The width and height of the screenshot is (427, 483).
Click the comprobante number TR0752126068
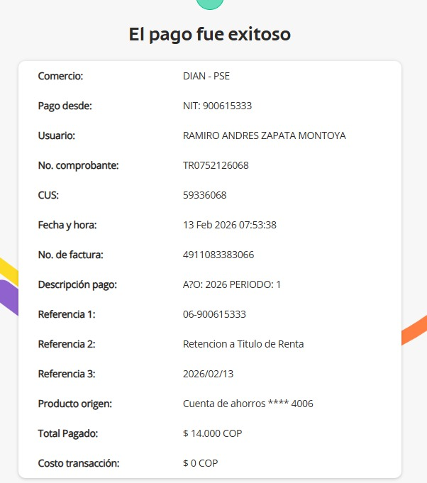pos(216,165)
